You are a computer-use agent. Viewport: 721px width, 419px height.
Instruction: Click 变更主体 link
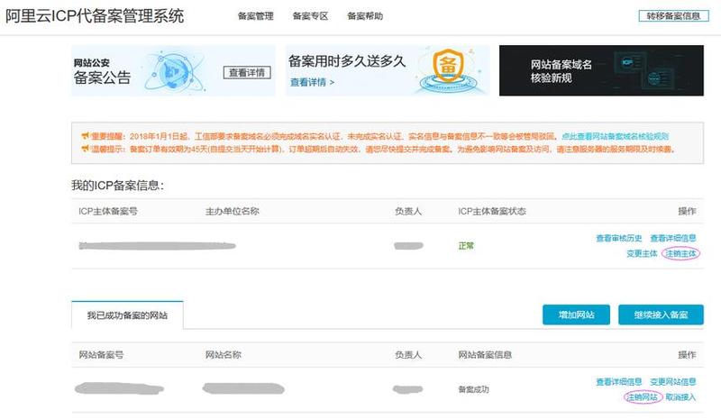642,253
